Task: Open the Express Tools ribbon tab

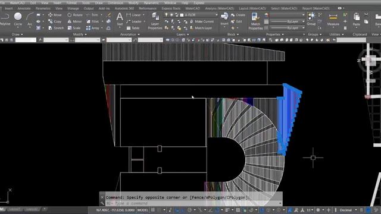Action: coord(171,8)
